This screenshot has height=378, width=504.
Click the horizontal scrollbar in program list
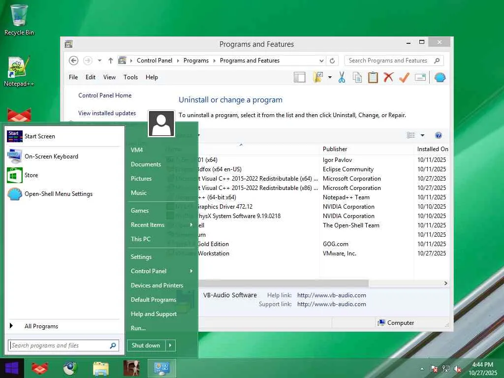point(283,283)
